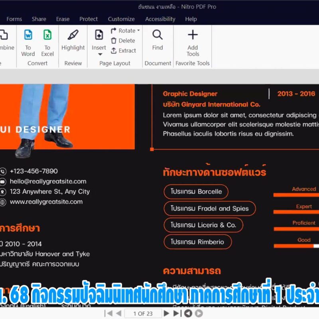Jump to the last page
Screen dimensions: 319x319
[x=177, y=313]
